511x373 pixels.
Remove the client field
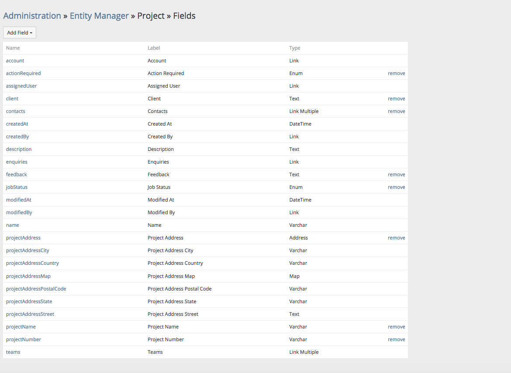396,99
